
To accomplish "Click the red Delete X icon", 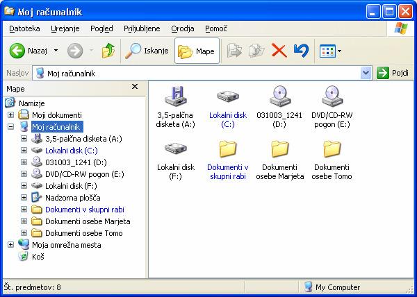I will pos(279,51).
